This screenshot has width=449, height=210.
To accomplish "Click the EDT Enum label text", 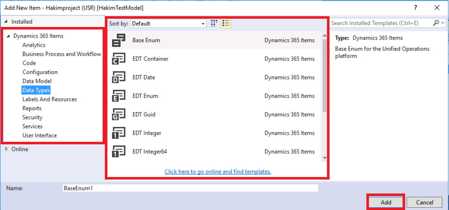I will click(x=145, y=96).
